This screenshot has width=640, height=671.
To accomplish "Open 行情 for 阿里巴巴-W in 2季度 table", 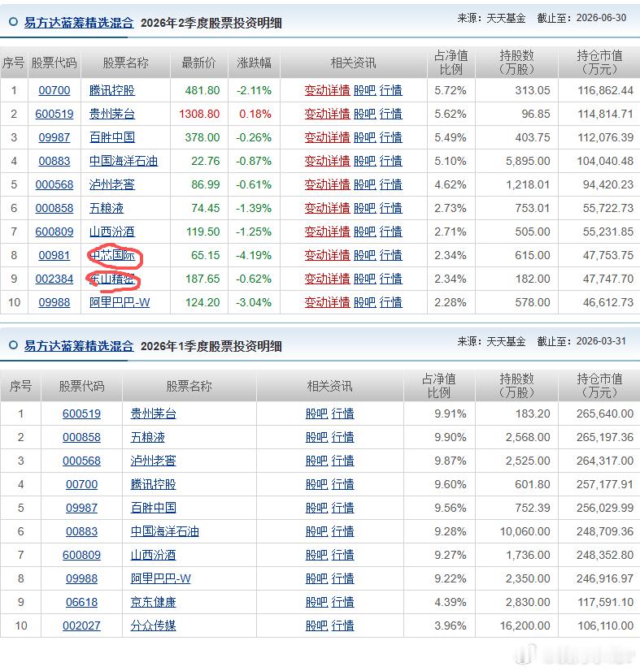I will [391, 302].
